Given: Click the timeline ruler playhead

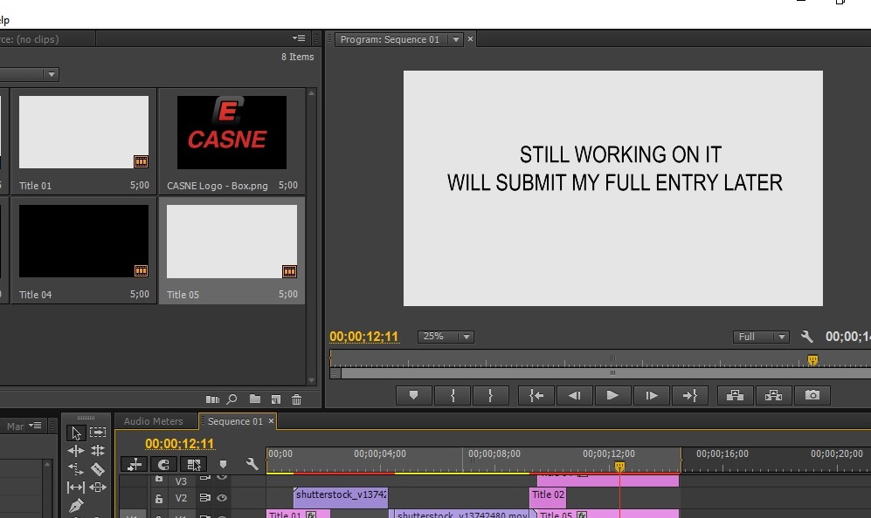Looking at the screenshot, I should coord(619,467).
